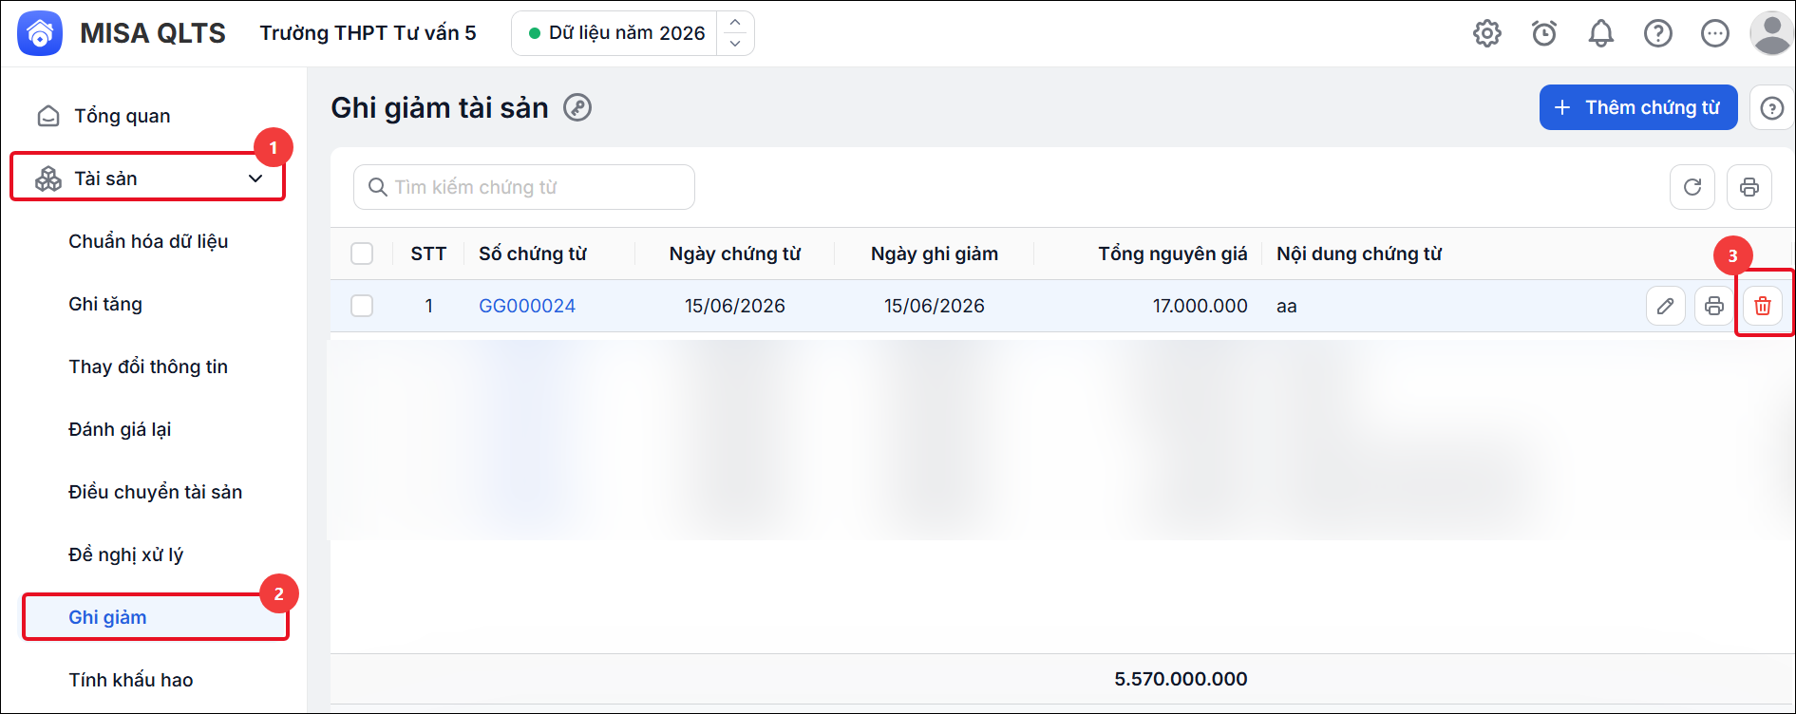Screen dimensions: 1796x714
Task: Delete voucher GG000024 with trash icon
Action: 1763,306
